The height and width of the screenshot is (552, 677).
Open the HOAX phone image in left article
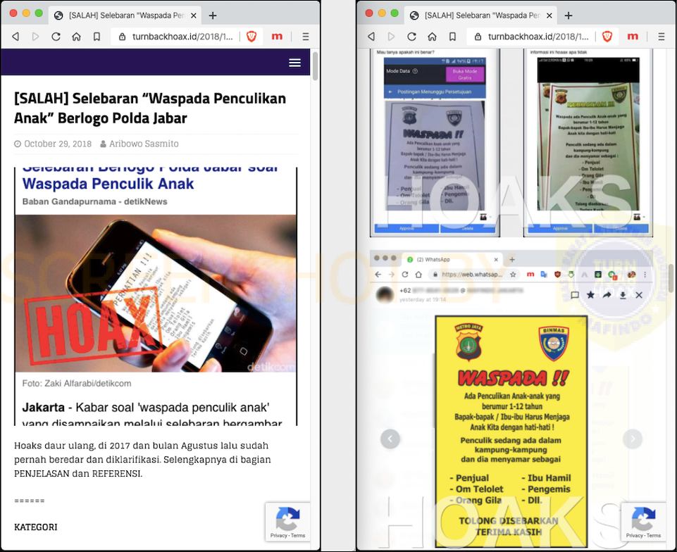click(x=156, y=294)
